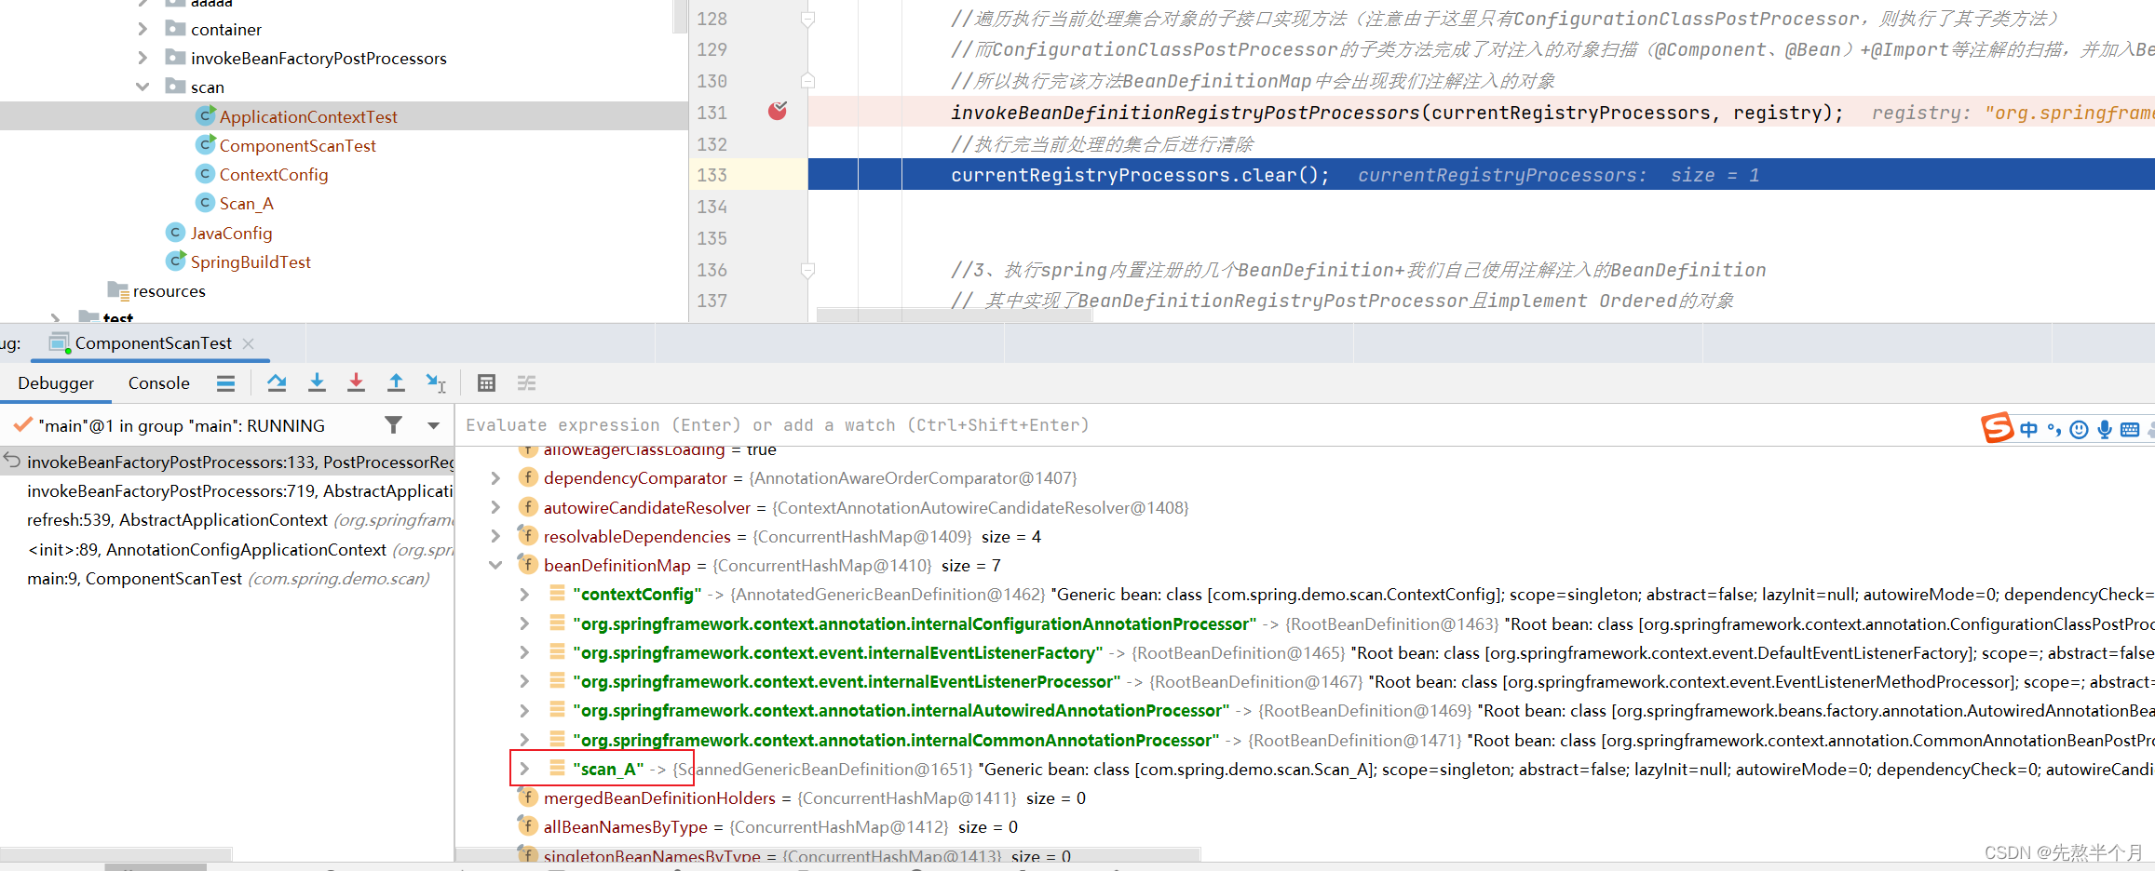Toggle code fold marker at line 130
The height and width of the screenshot is (871, 2155).
click(808, 81)
